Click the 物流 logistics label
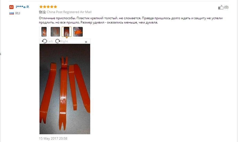 42,12
